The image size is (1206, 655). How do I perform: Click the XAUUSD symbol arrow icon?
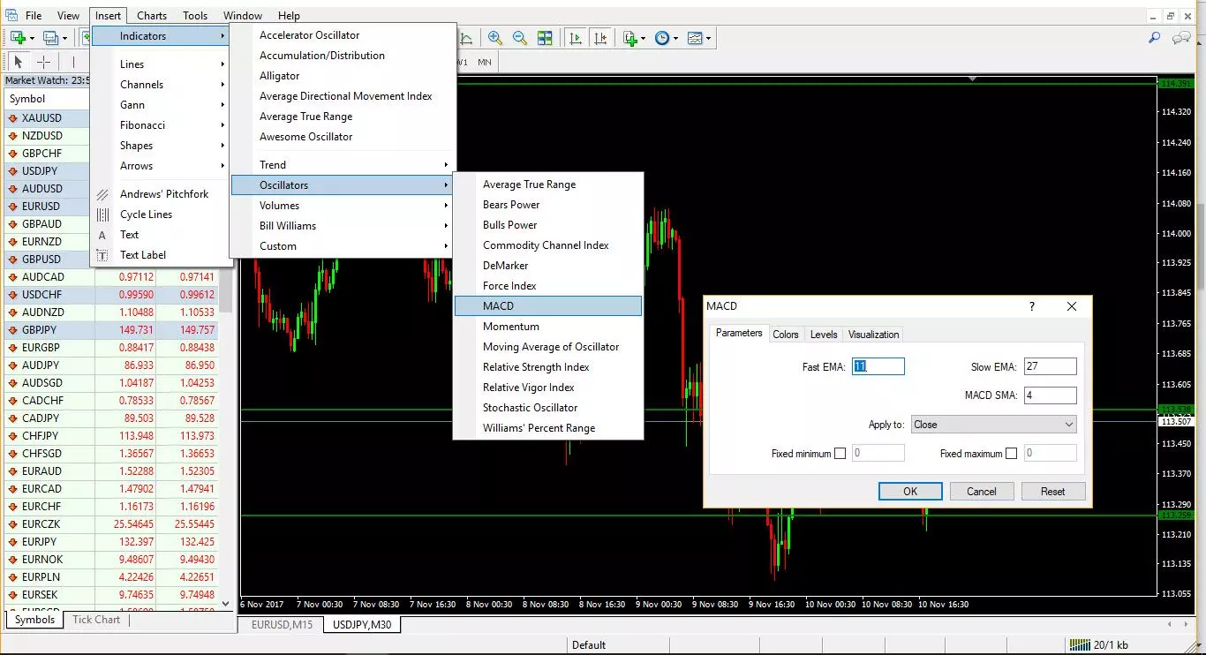[12, 118]
